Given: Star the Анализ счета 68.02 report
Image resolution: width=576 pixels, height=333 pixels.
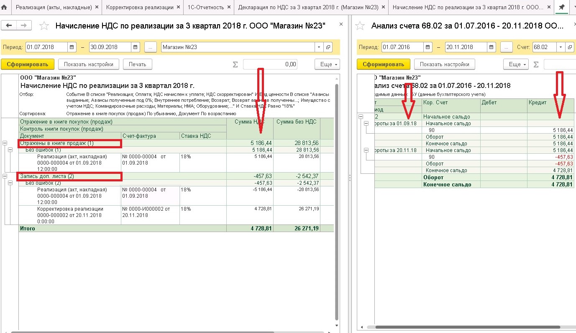Looking at the screenshot, I should pos(360,26).
